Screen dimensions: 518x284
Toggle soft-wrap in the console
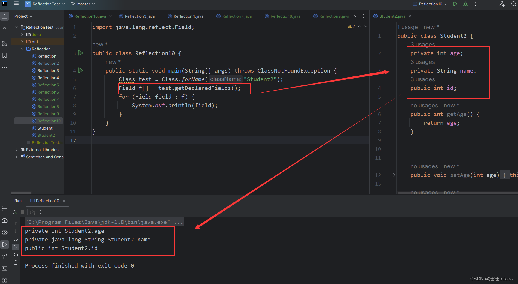[x=16, y=239]
